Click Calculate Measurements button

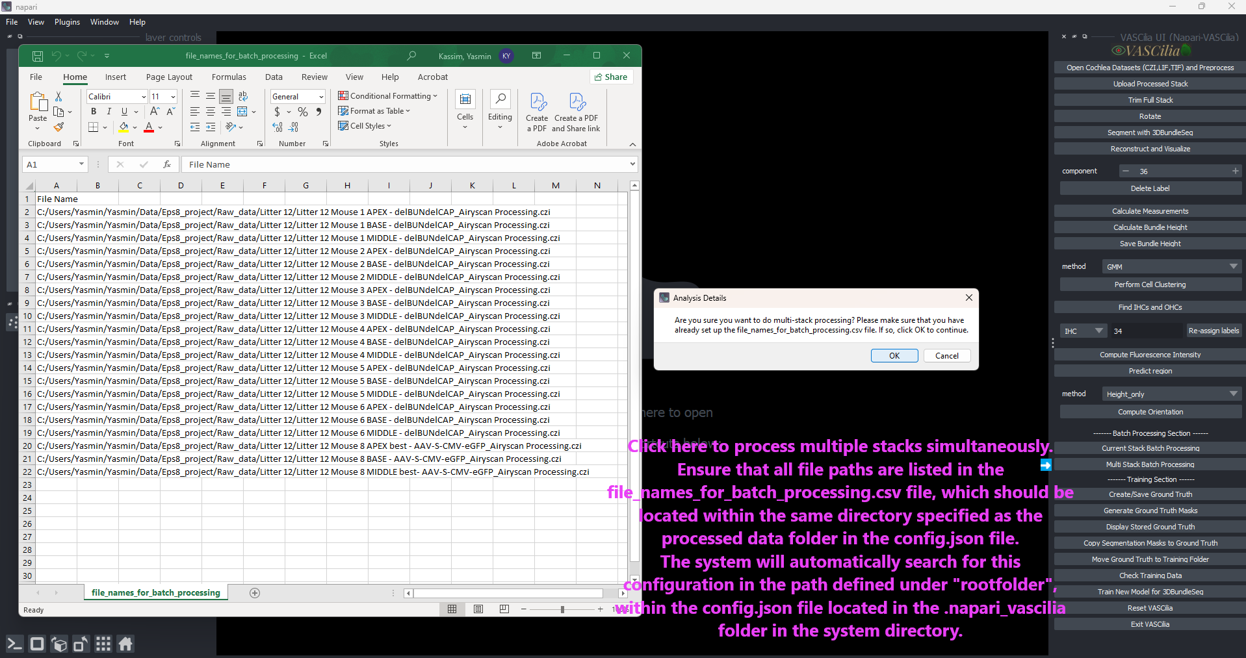[x=1150, y=211]
